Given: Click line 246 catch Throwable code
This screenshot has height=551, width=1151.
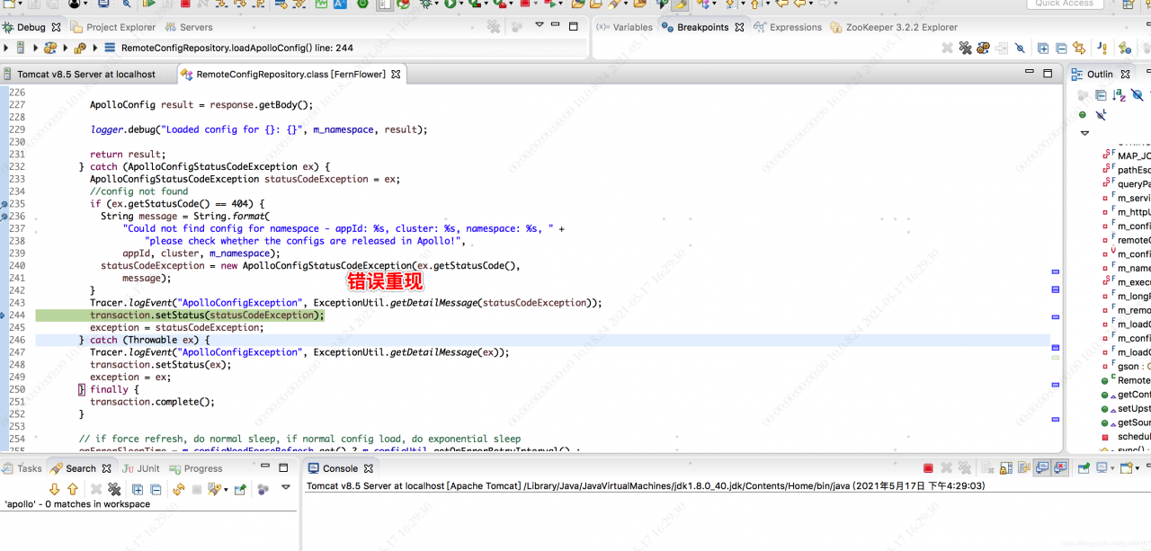Looking at the screenshot, I should click(144, 340).
